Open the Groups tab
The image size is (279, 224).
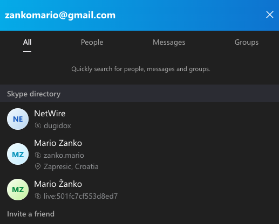tap(247, 43)
